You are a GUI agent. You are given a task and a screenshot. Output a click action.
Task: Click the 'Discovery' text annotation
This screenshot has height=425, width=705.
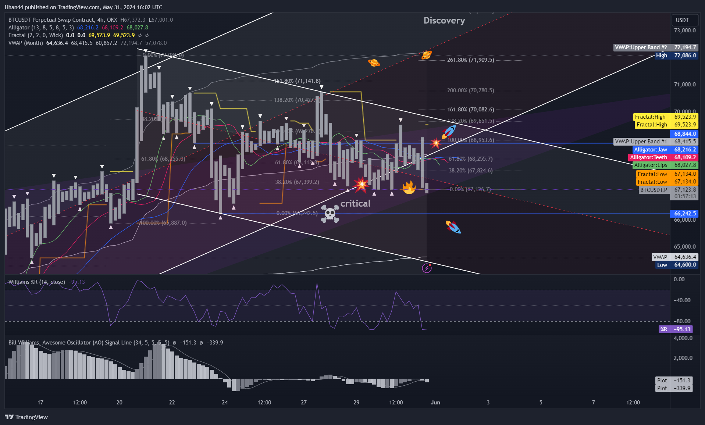coord(444,21)
